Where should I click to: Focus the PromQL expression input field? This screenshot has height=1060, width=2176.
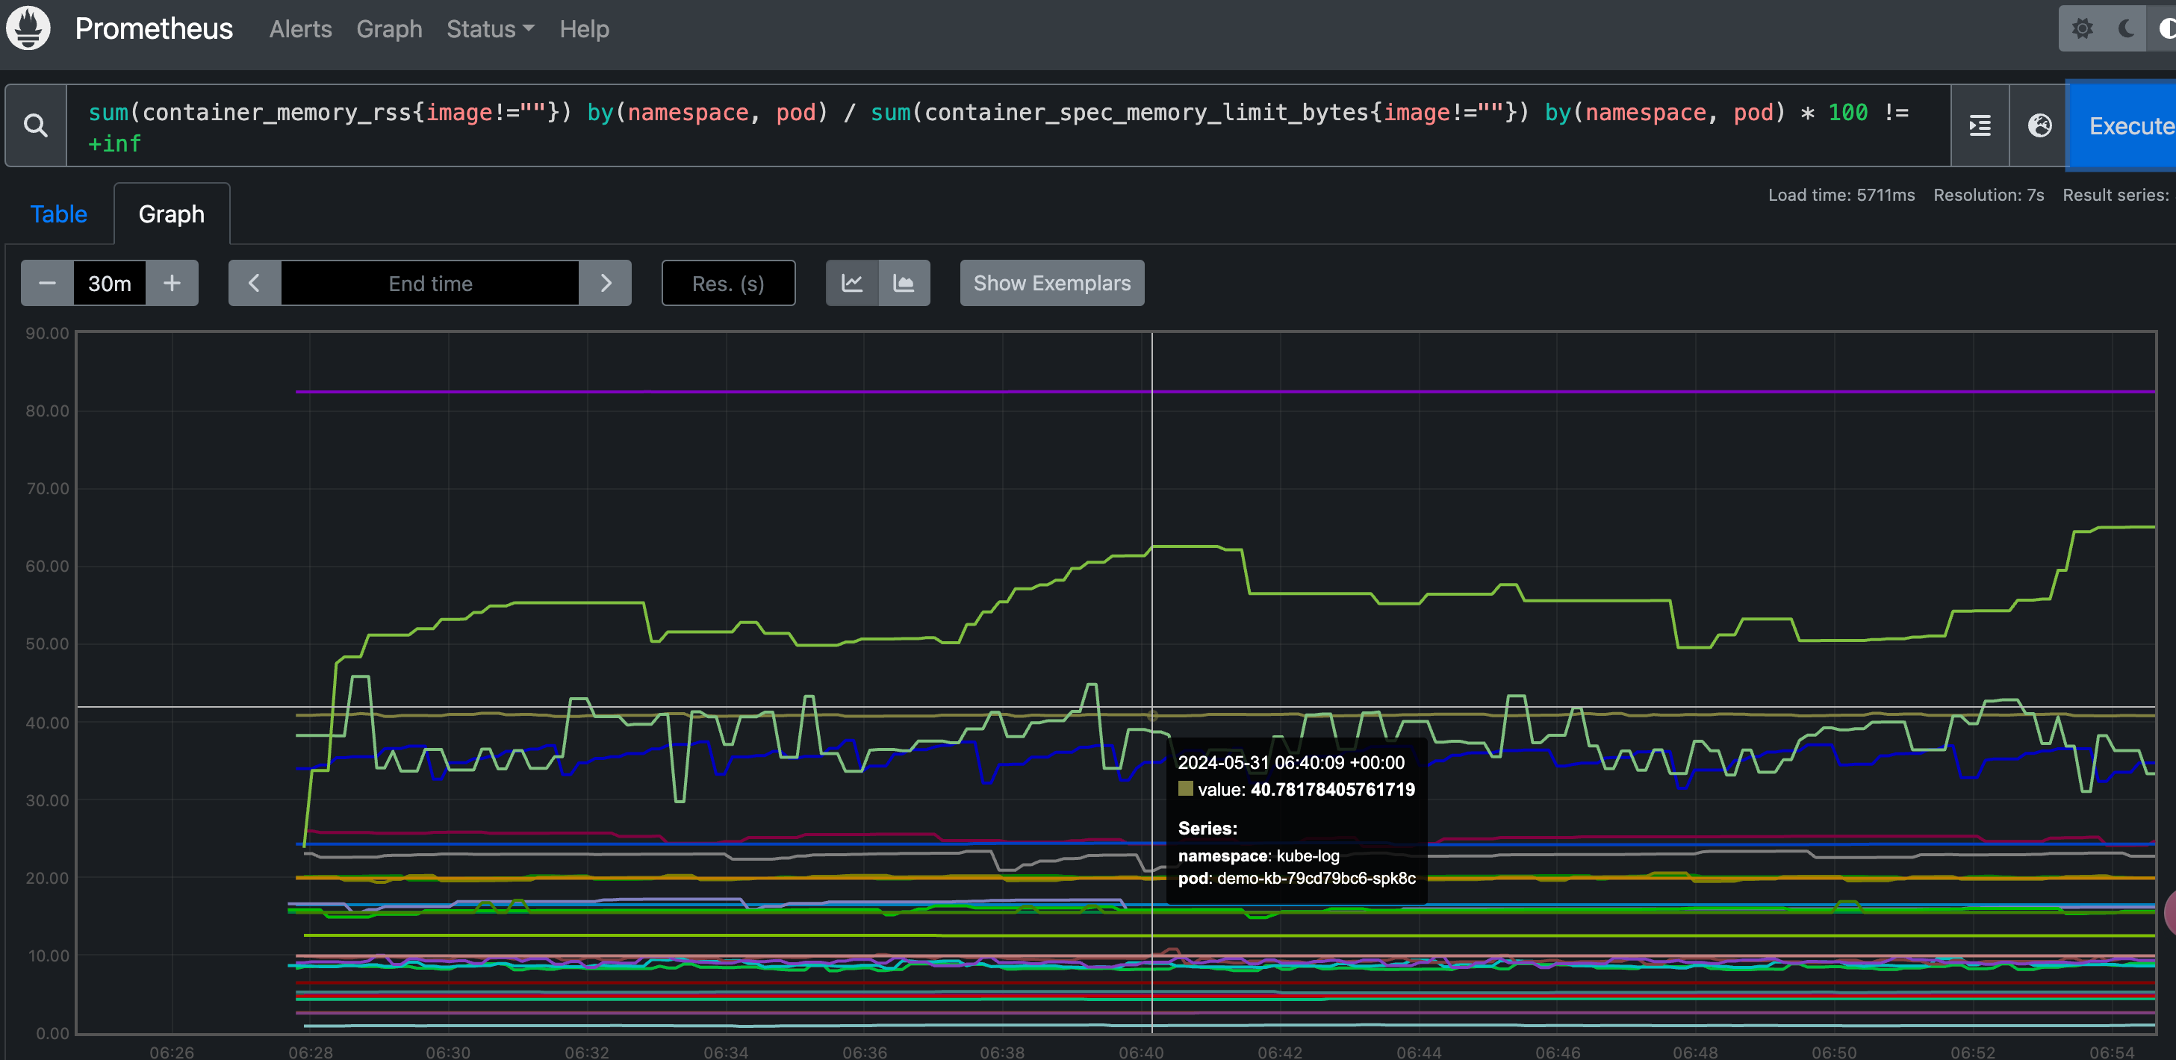tap(1009, 126)
